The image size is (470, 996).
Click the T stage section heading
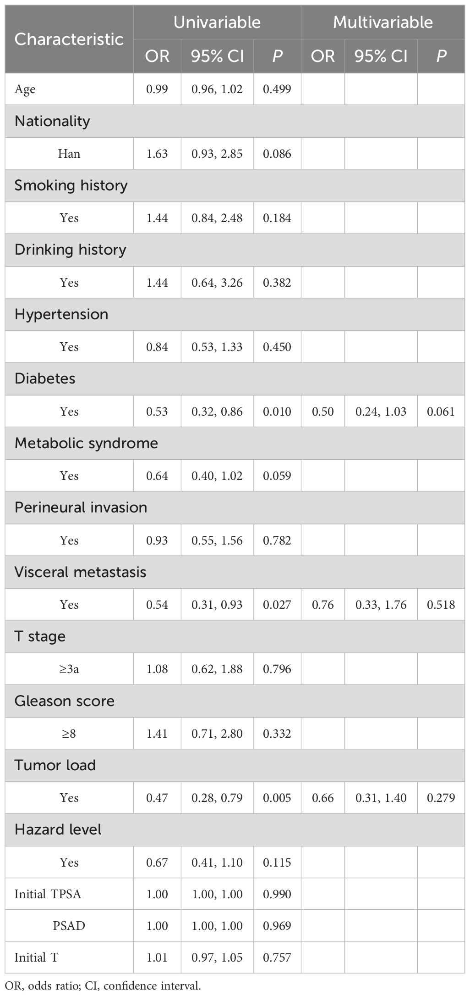(40, 637)
